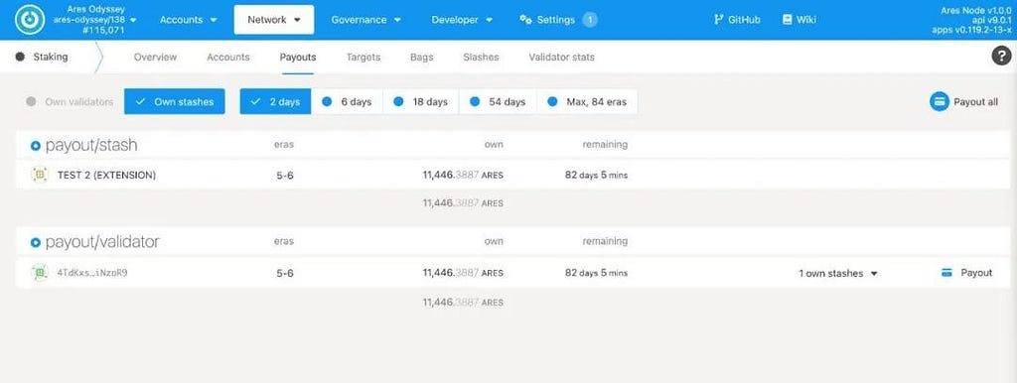Click the 4TdKxs…iNzoR9 validator address
This screenshot has height=383, width=1017.
(x=92, y=273)
